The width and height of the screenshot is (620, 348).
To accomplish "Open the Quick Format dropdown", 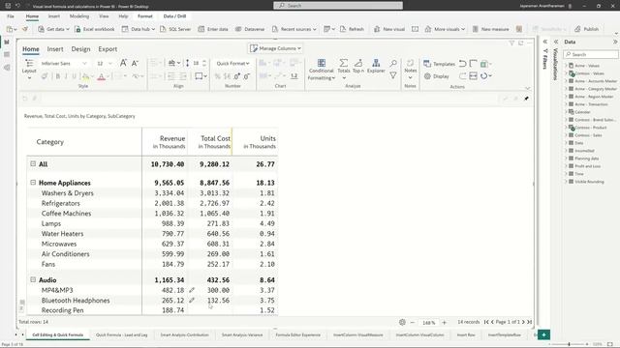I will coord(232,63).
